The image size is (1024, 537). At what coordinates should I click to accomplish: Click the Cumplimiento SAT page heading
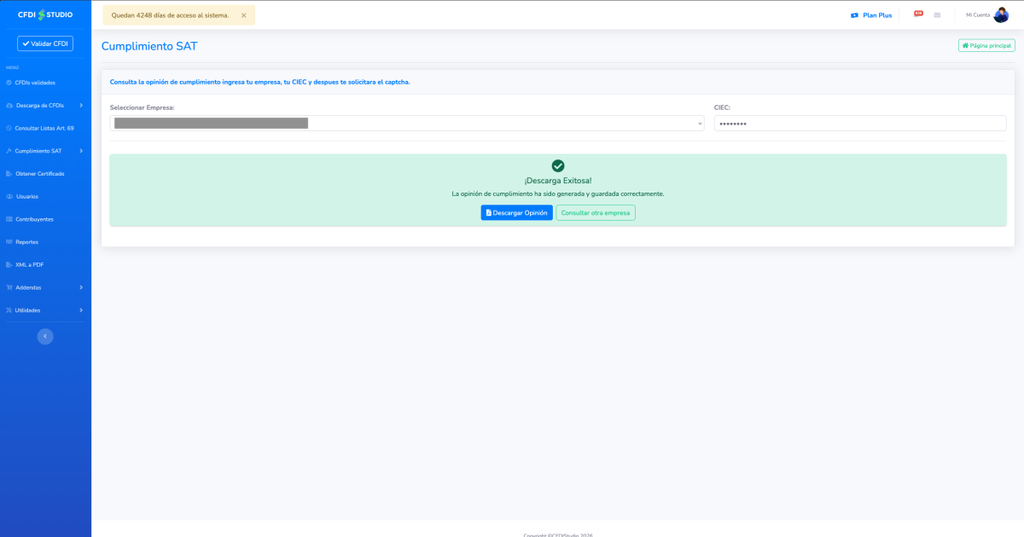149,46
